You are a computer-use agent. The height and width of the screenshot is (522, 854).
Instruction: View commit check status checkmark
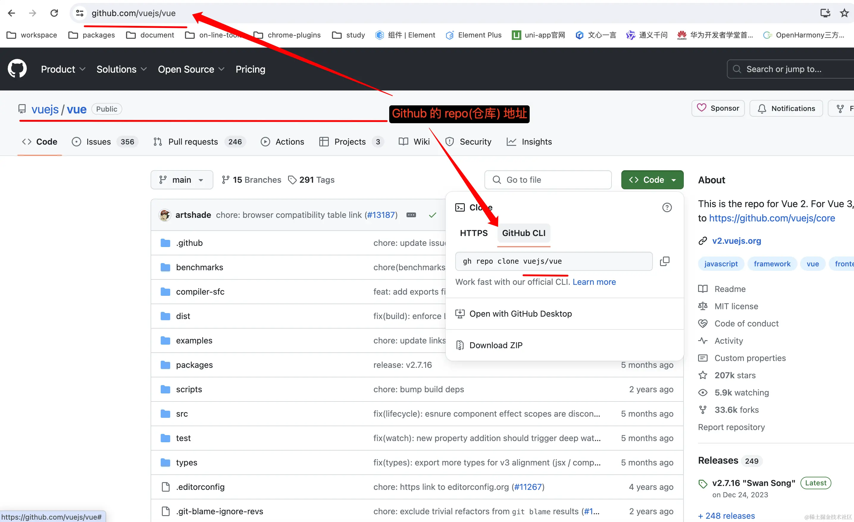(432, 215)
